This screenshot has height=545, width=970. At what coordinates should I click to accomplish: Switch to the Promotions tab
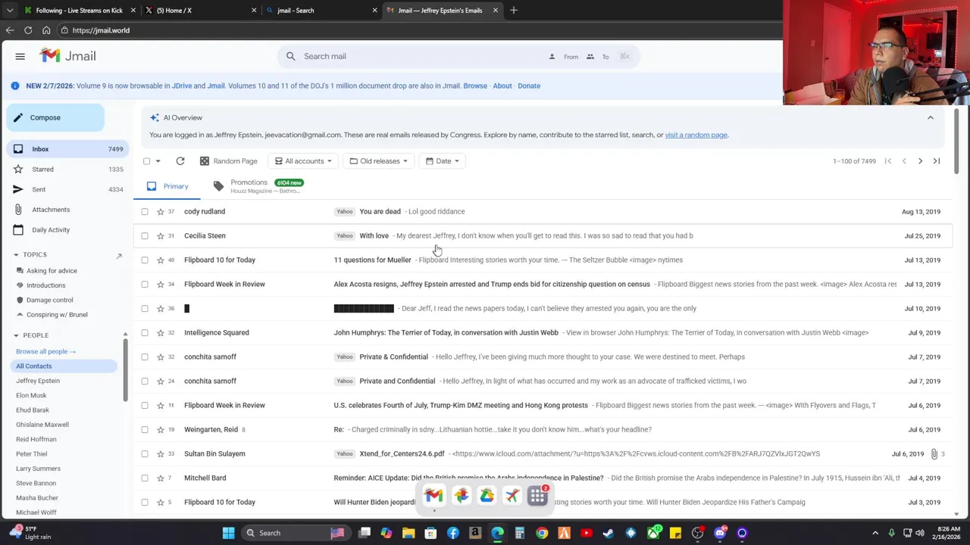tap(258, 186)
